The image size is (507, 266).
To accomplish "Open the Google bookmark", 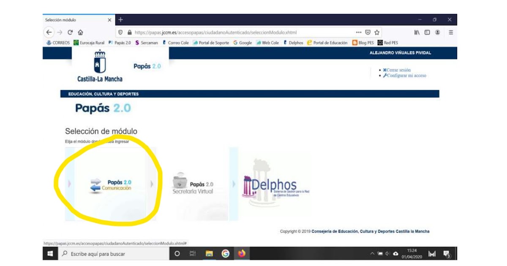I will point(243,43).
